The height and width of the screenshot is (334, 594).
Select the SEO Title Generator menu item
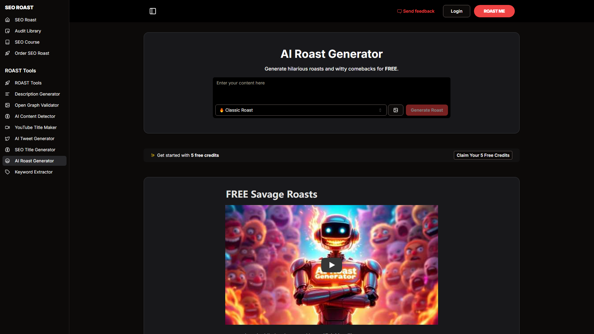click(x=35, y=150)
